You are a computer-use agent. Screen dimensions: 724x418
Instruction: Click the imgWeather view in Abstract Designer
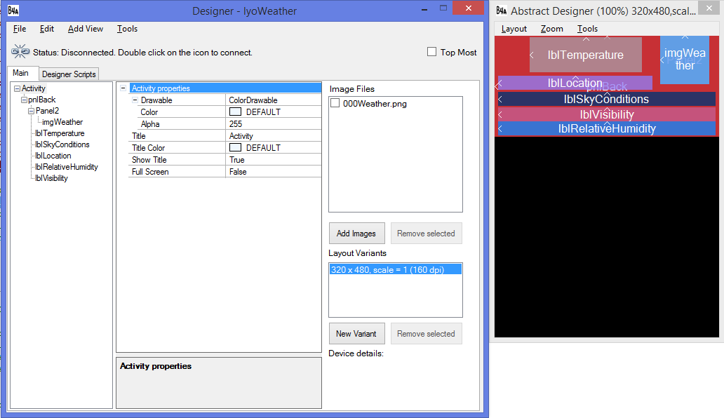pos(685,60)
